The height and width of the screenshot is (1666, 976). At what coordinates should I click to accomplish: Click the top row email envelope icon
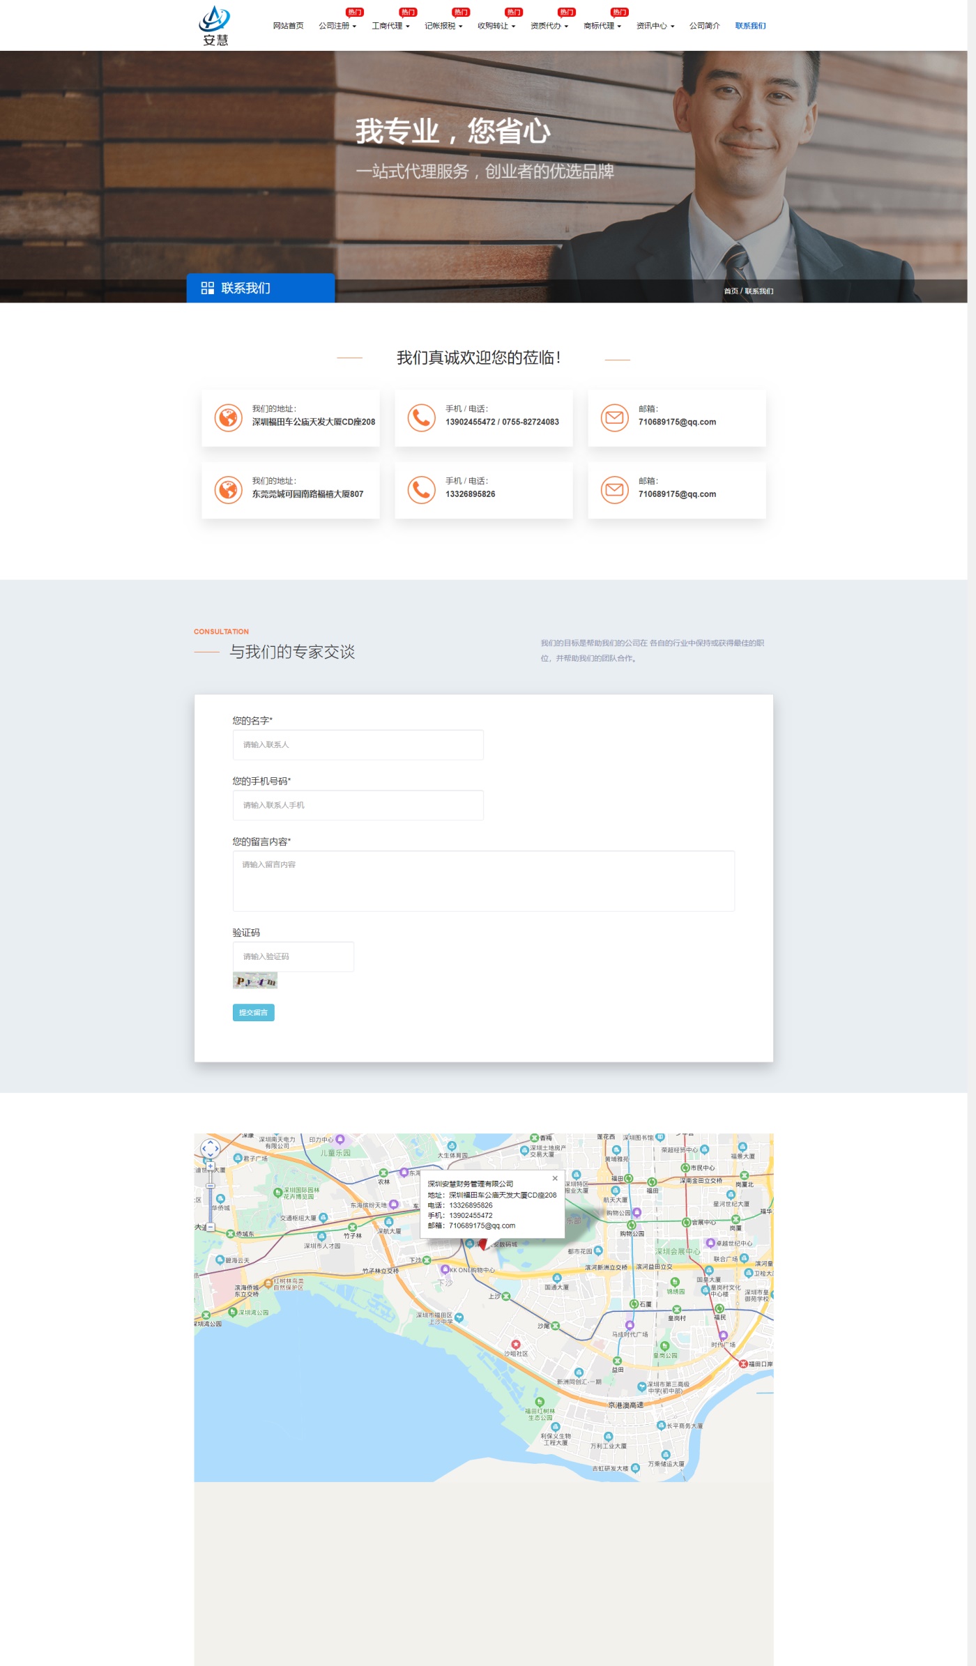click(614, 418)
